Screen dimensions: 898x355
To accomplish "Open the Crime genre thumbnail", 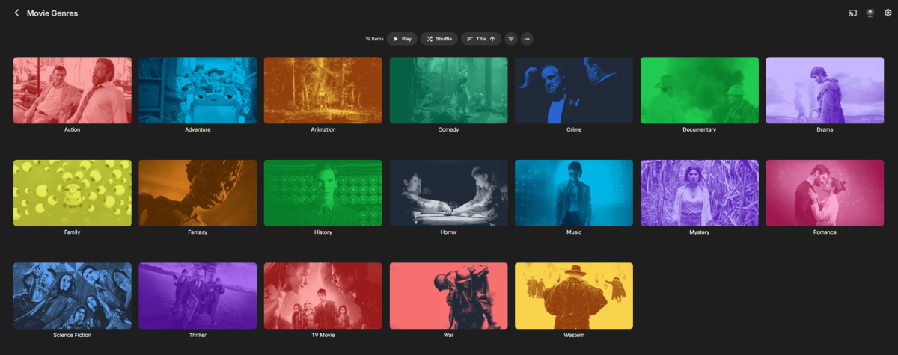I will point(574,90).
